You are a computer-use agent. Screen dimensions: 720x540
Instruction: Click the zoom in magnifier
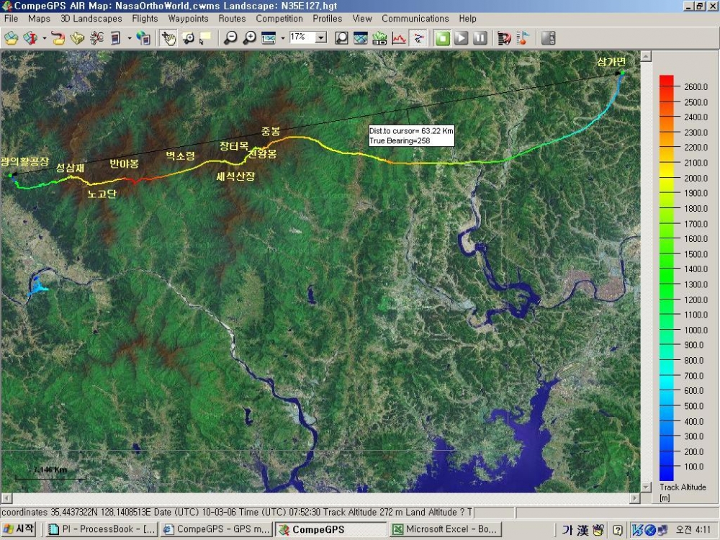[249, 37]
